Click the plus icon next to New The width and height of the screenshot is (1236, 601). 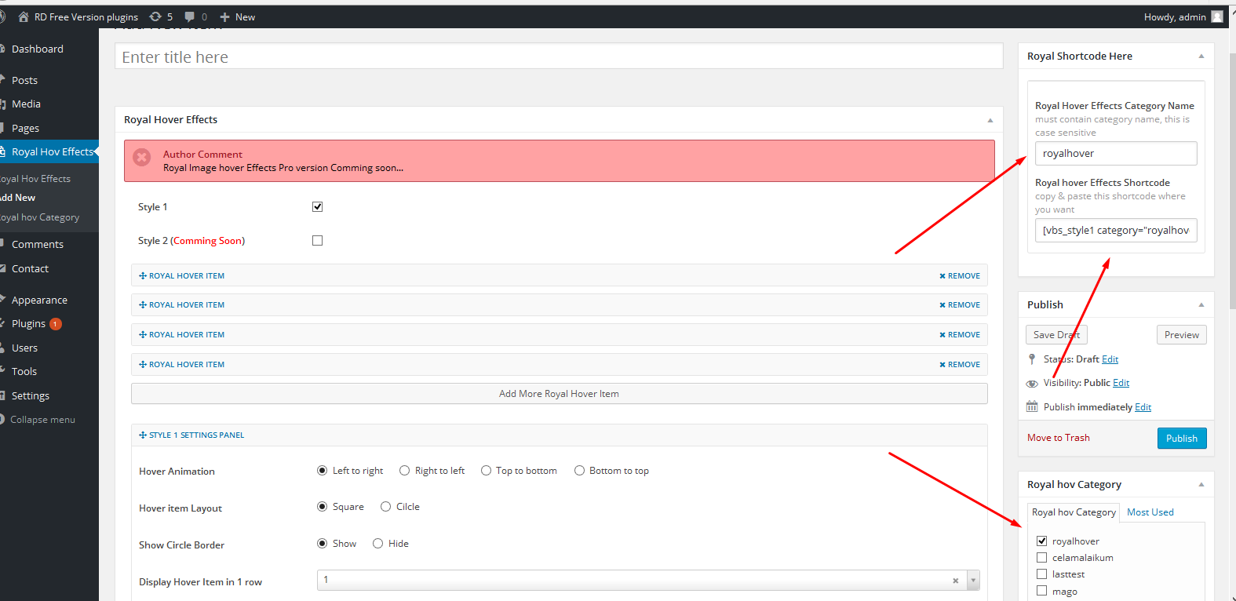(224, 16)
